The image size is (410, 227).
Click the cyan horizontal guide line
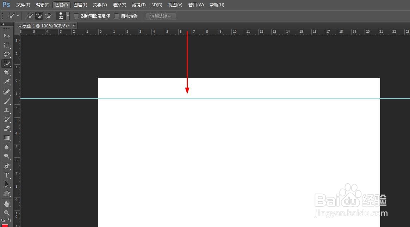click(215, 99)
